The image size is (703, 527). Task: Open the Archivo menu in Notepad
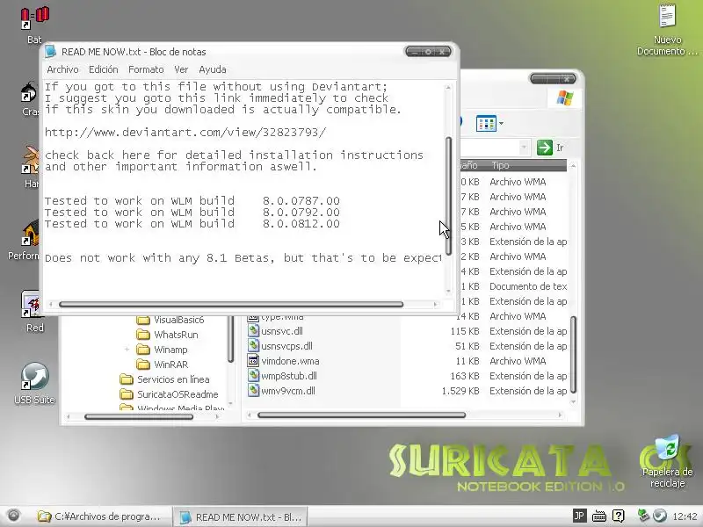tap(62, 69)
